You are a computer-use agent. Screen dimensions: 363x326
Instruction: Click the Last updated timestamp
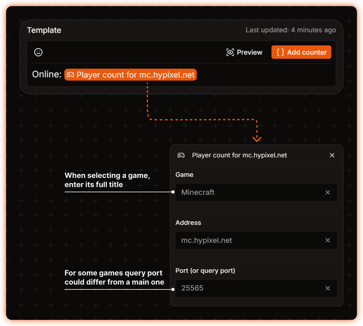291,30
